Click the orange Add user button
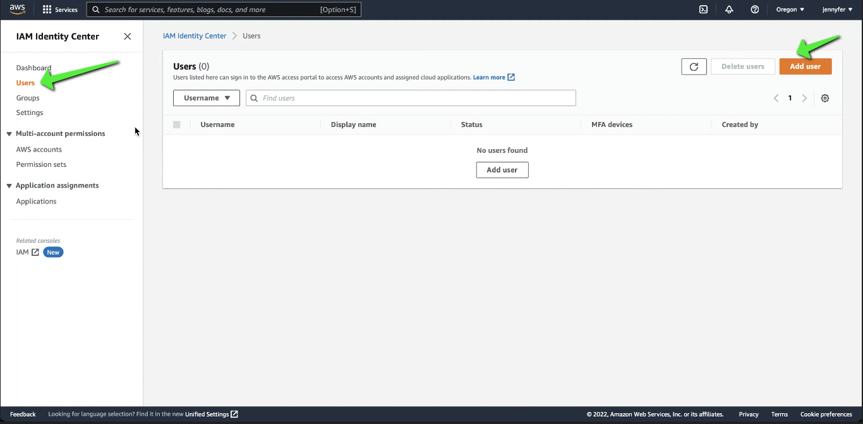 (806, 66)
